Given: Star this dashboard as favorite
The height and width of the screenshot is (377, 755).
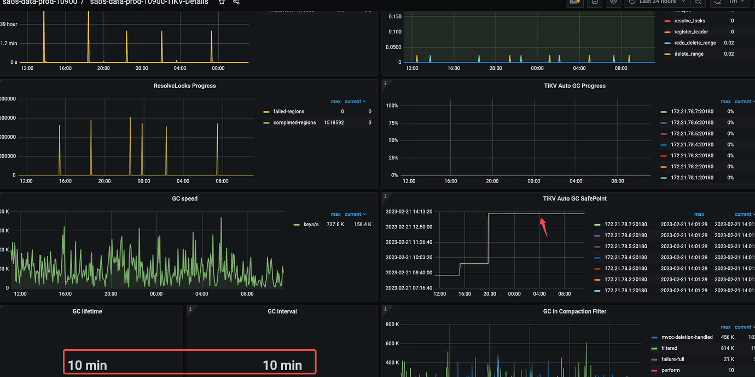Looking at the screenshot, I should [x=222, y=2].
